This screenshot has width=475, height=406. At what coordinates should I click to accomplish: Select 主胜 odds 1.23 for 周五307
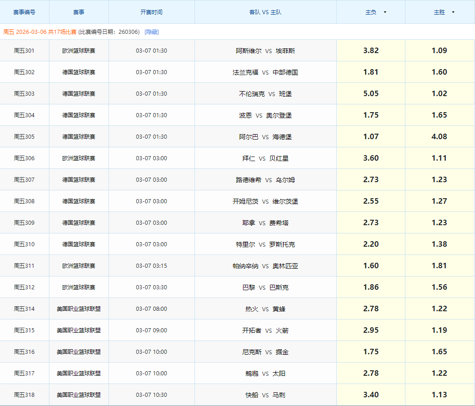(x=439, y=180)
